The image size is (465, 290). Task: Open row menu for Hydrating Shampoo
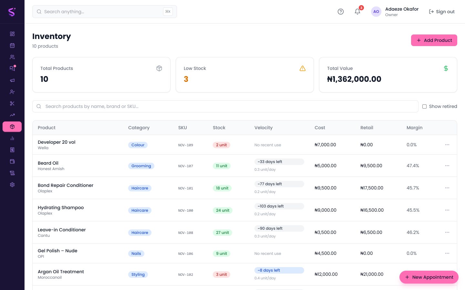pyautogui.click(x=447, y=210)
